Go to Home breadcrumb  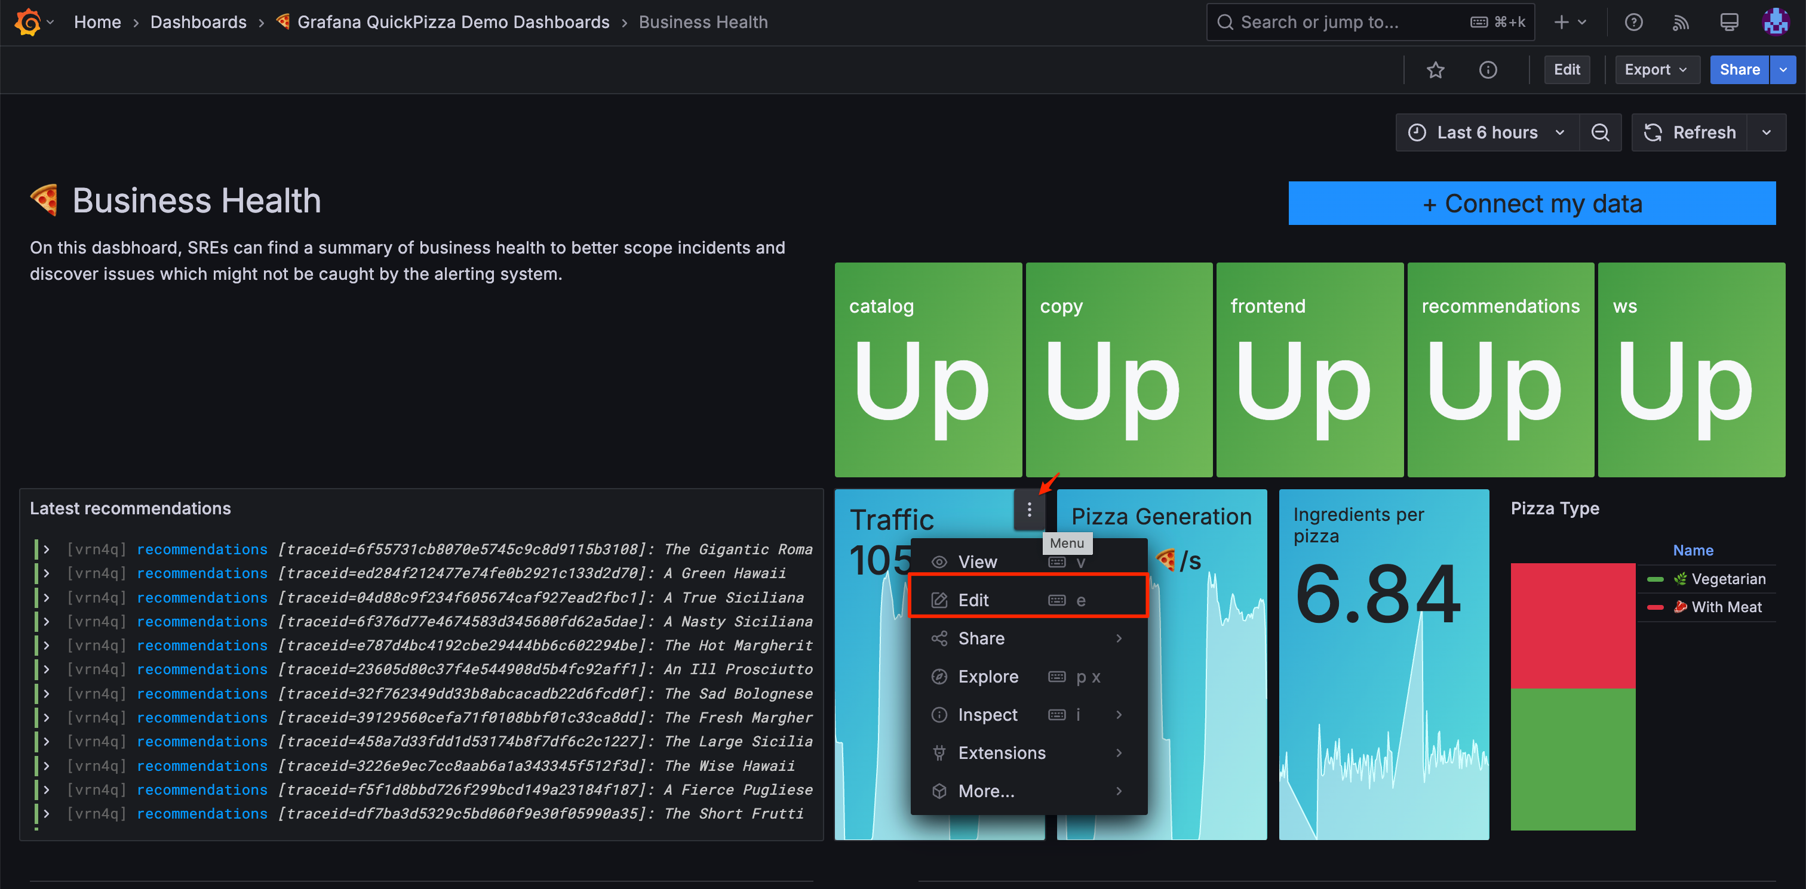coord(97,23)
